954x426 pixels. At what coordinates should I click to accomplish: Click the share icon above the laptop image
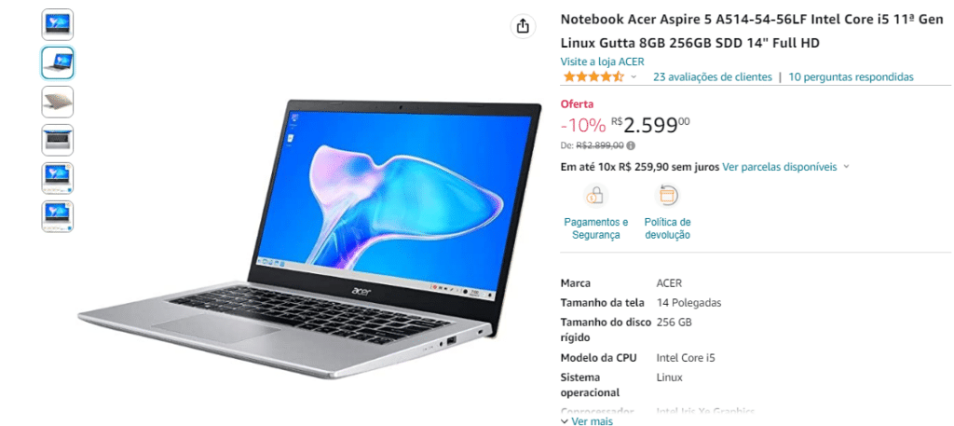523,26
